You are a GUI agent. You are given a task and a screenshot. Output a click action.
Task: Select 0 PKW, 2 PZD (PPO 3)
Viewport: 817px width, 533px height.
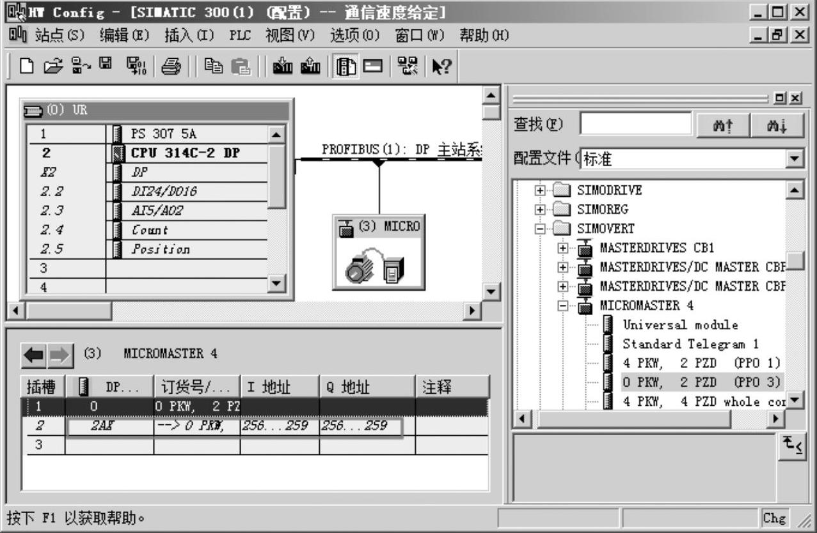[701, 382]
